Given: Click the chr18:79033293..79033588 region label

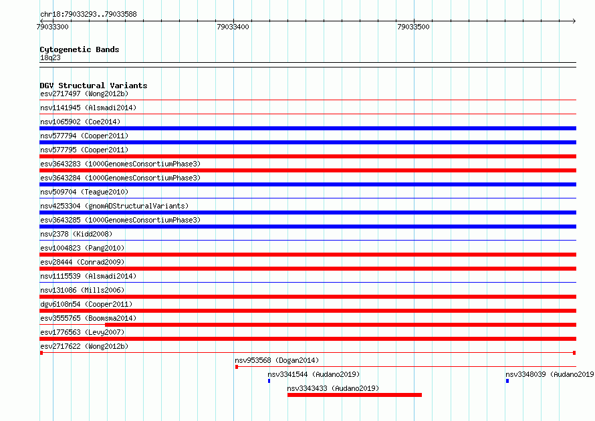Looking at the screenshot, I should 88,14.
